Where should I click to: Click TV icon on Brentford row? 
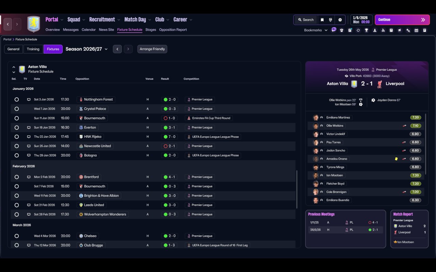click(x=29, y=177)
